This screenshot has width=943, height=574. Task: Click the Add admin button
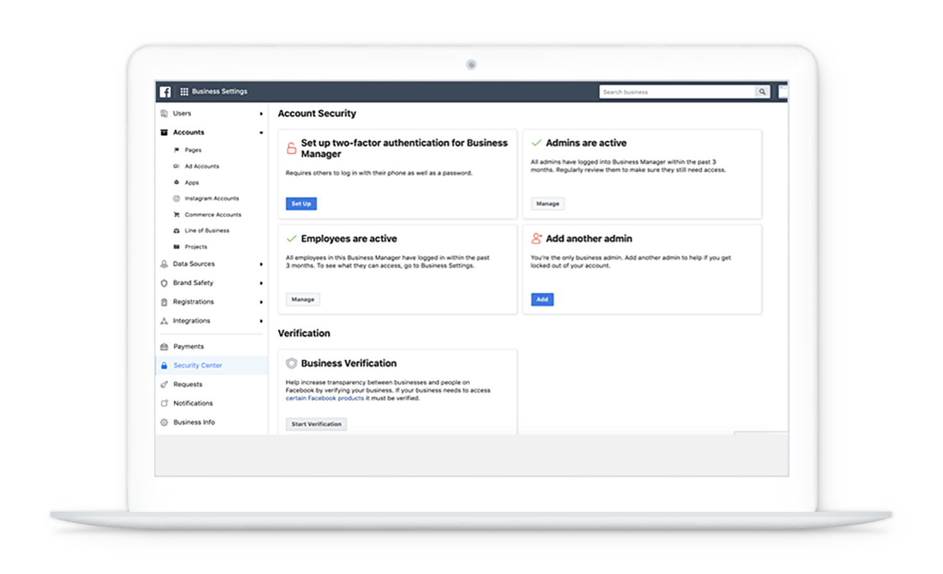pos(542,300)
